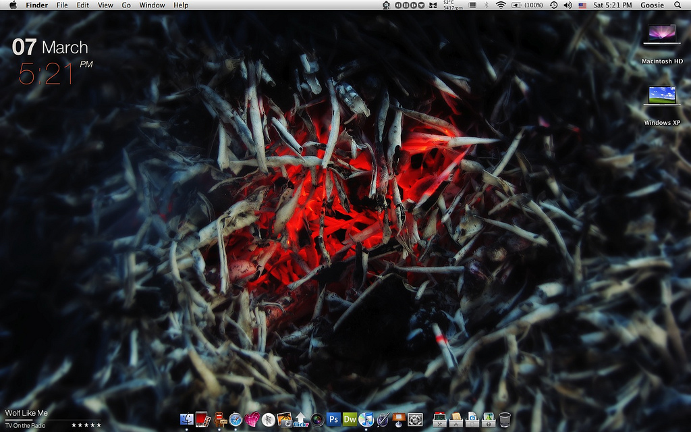Click the robot face menu bar icon

point(387,5)
